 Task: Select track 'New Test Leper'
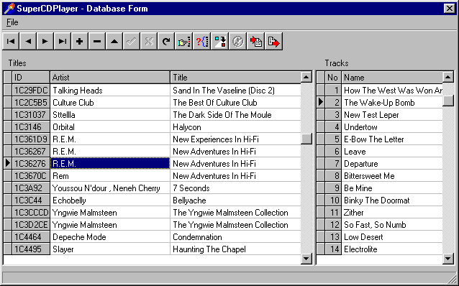click(x=392, y=115)
